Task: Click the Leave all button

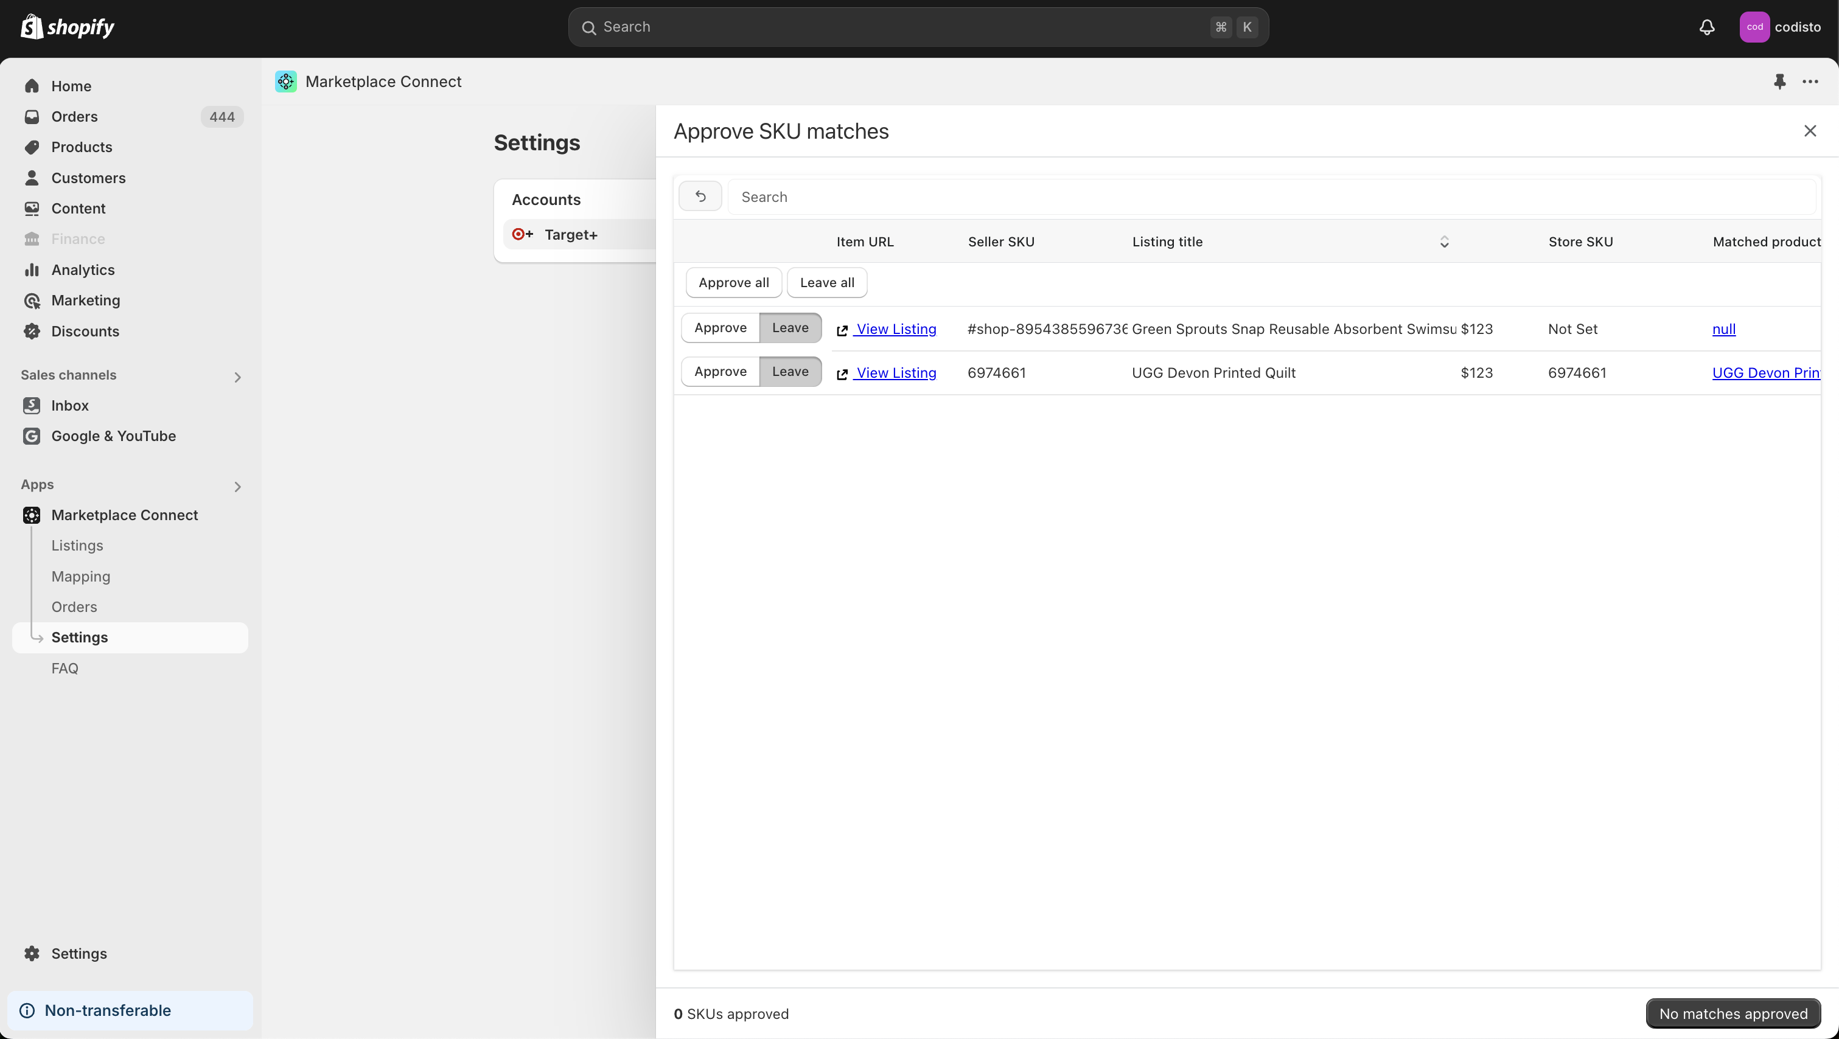Action: pos(826,283)
